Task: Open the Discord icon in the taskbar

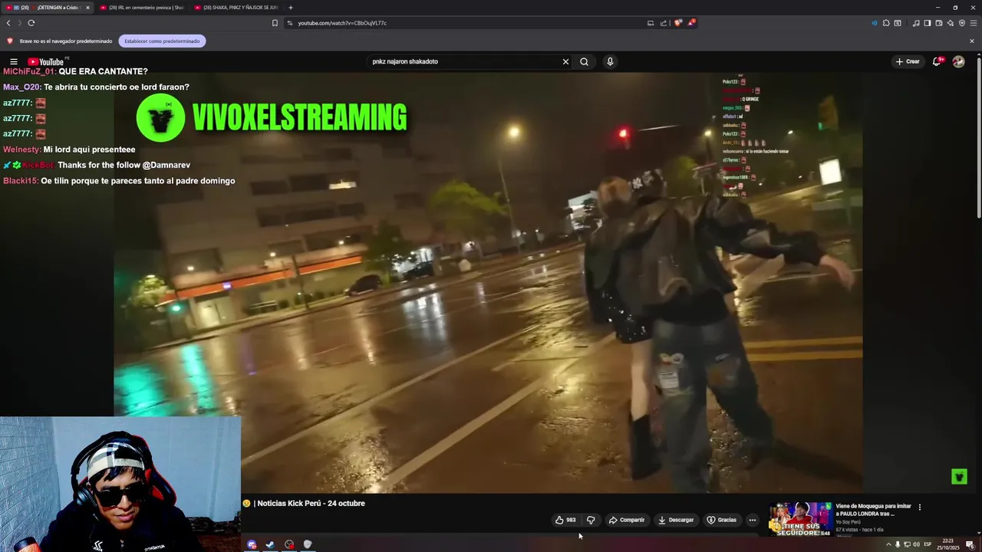Action: point(252,544)
